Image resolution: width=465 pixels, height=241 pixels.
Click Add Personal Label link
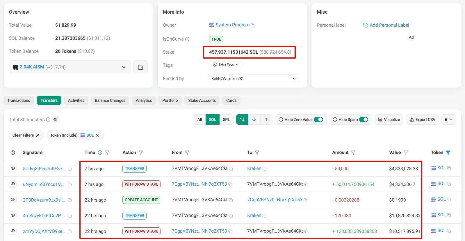pos(386,25)
